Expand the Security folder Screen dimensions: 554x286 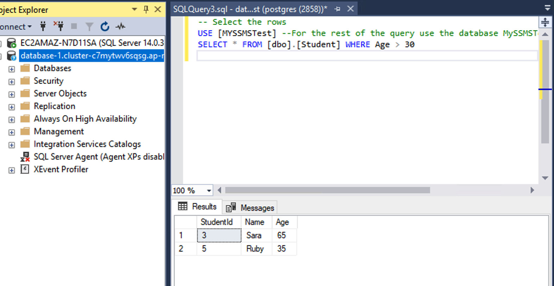[12, 82]
